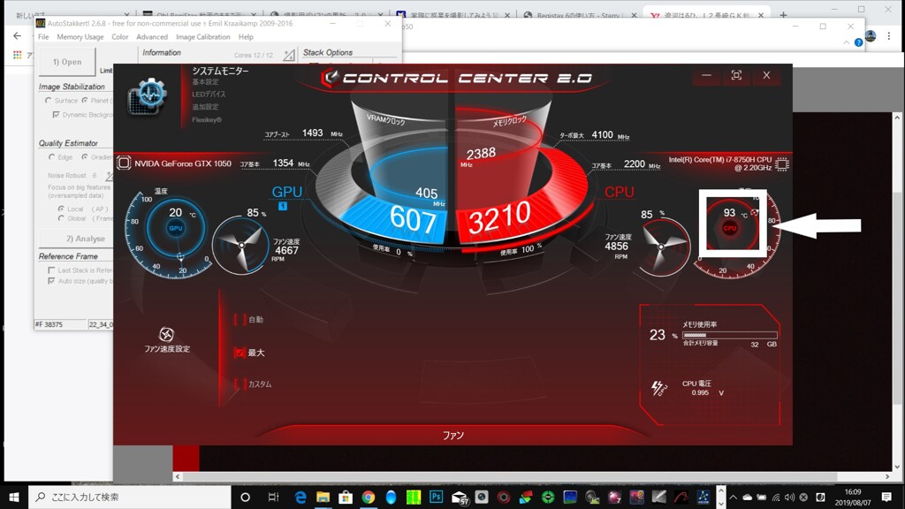Open the File menu in AutoStakkert

click(x=43, y=37)
